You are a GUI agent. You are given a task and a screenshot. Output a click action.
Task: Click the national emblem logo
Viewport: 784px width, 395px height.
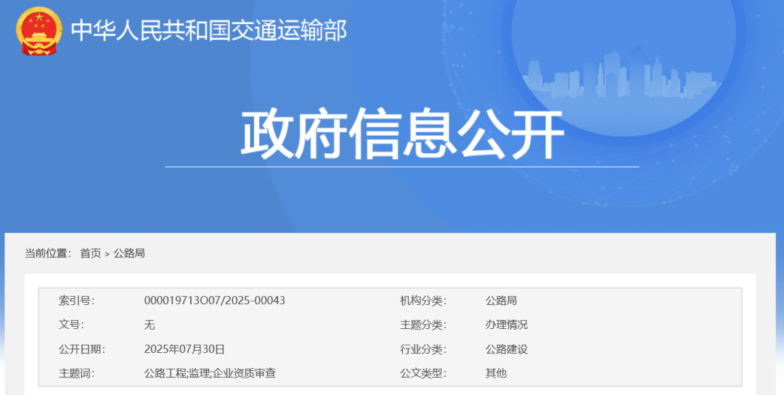[39, 31]
